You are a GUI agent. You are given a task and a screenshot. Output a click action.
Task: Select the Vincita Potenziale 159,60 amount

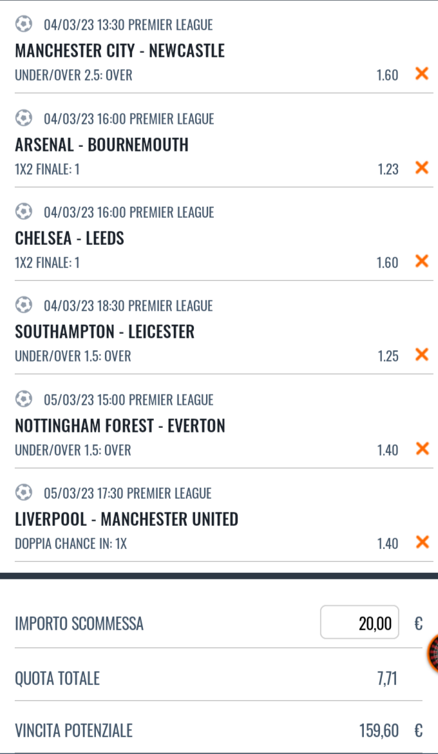coord(379,730)
